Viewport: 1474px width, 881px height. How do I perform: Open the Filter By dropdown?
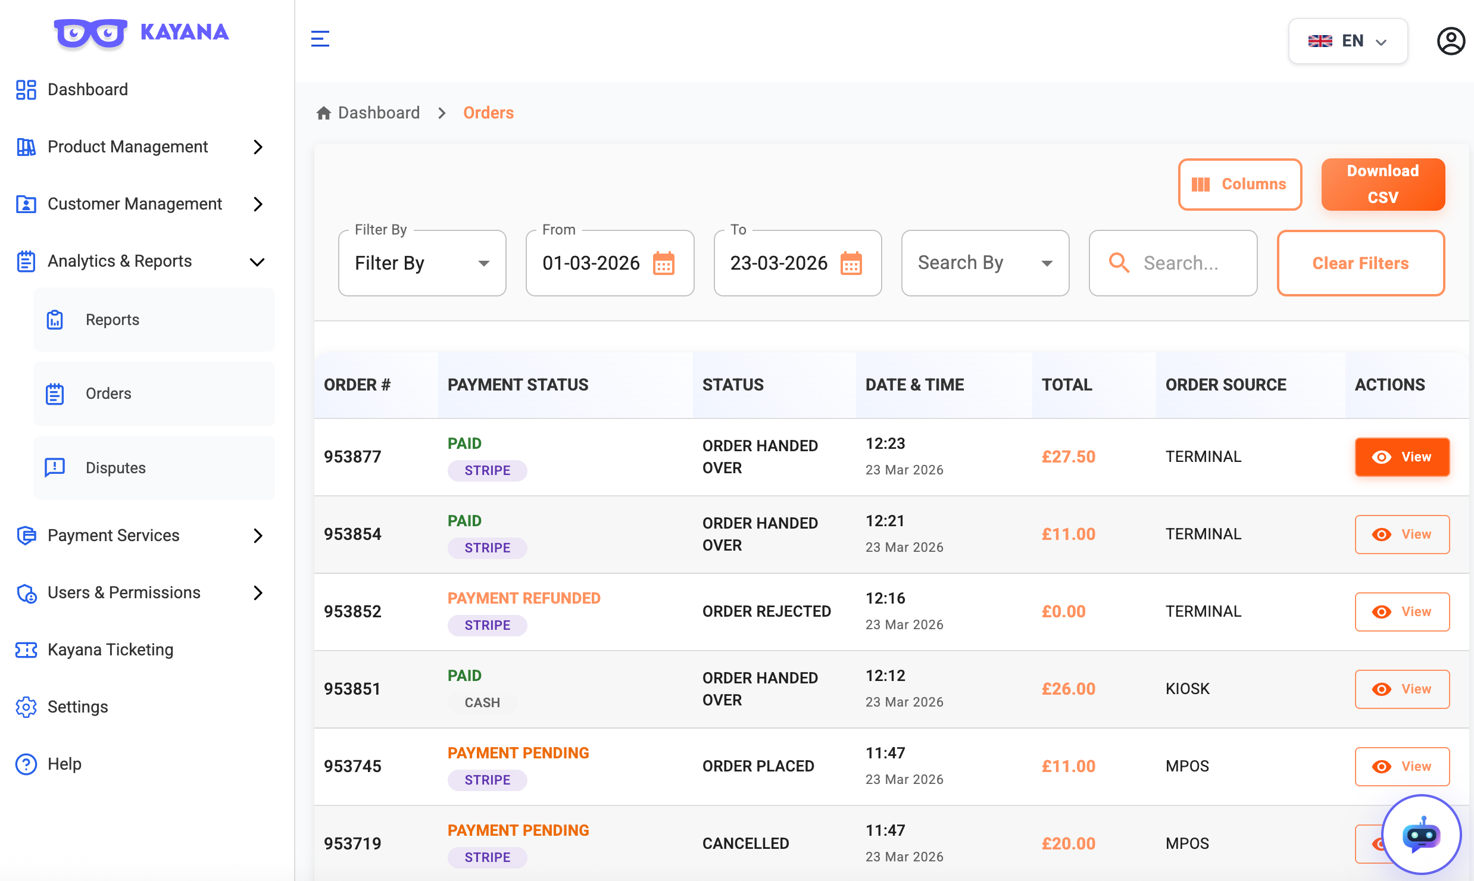click(422, 263)
